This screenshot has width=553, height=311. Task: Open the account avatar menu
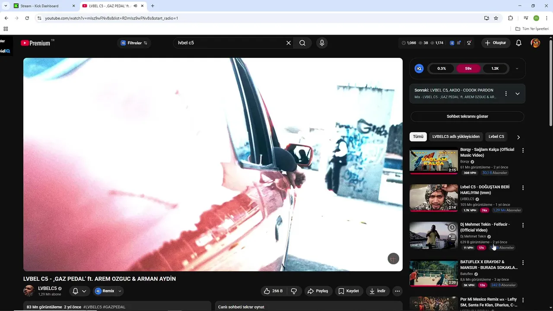point(535,43)
